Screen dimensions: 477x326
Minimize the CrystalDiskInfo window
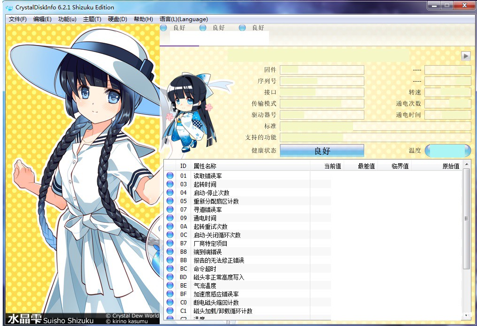tap(434, 6)
